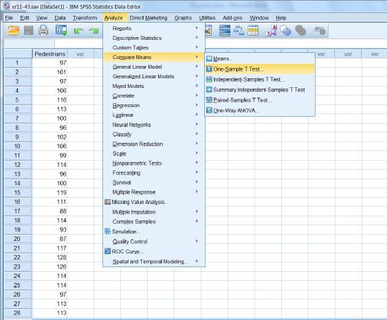This screenshot has width=387, height=320.
Task: Click the One-Way ANOVA icon
Action: (x=209, y=110)
